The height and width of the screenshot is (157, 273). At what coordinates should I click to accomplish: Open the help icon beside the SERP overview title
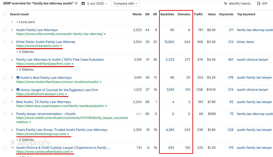coord(76,3)
